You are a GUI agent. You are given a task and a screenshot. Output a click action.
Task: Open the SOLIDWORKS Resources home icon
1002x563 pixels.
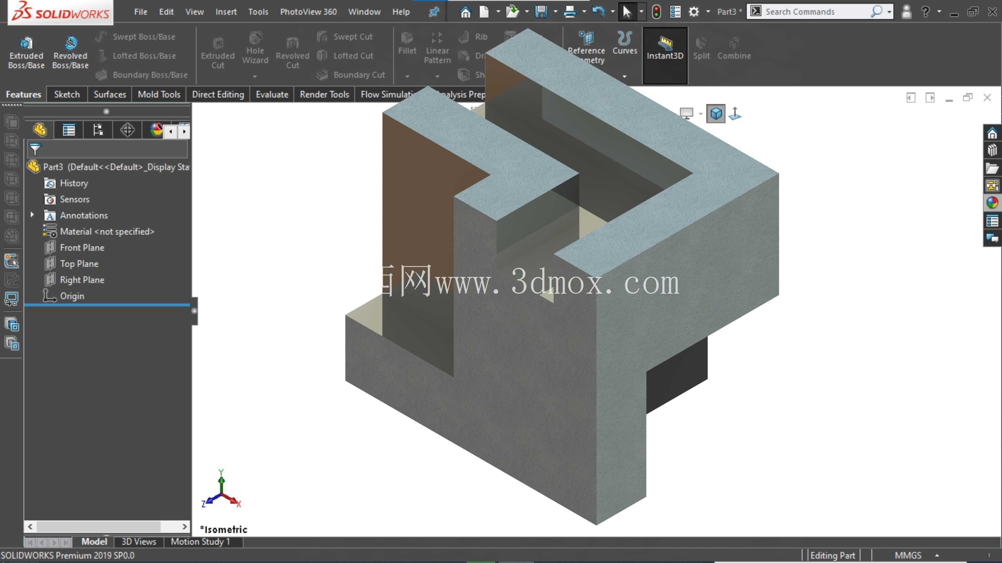coord(992,133)
